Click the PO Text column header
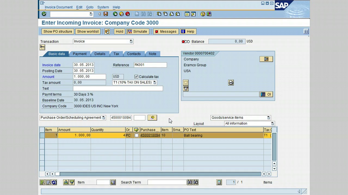Screen dimensions: 348x195 tap(223, 130)
